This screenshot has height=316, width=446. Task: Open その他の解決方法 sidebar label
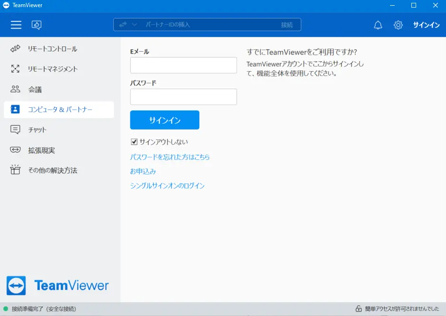click(x=53, y=170)
